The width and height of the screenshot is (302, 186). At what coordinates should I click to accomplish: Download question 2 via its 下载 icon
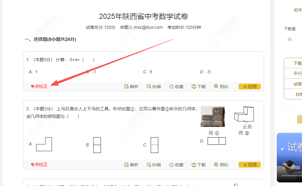pos(199,165)
